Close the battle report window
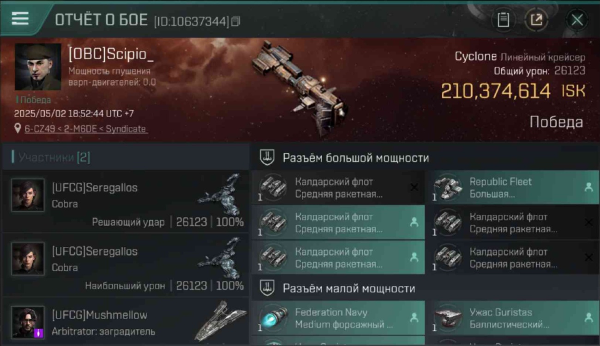 577,19
